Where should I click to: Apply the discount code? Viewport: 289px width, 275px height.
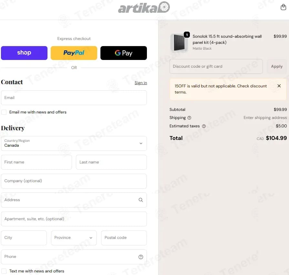pyautogui.click(x=277, y=66)
